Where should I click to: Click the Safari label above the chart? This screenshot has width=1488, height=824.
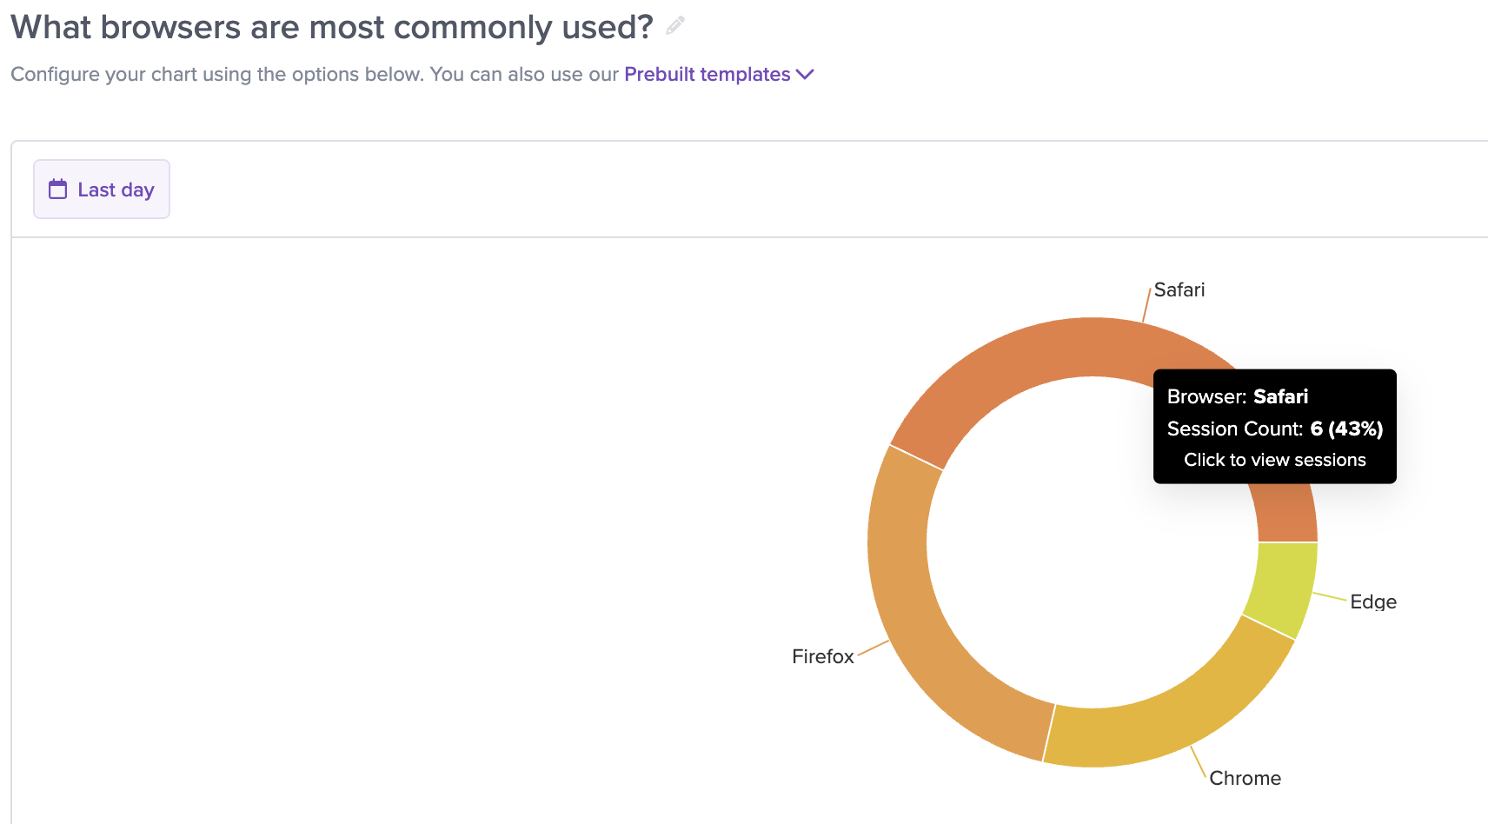[x=1179, y=290]
